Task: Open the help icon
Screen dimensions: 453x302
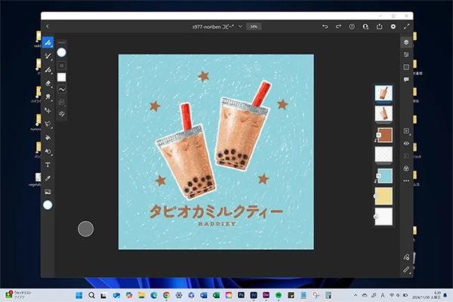Action: 352,26
